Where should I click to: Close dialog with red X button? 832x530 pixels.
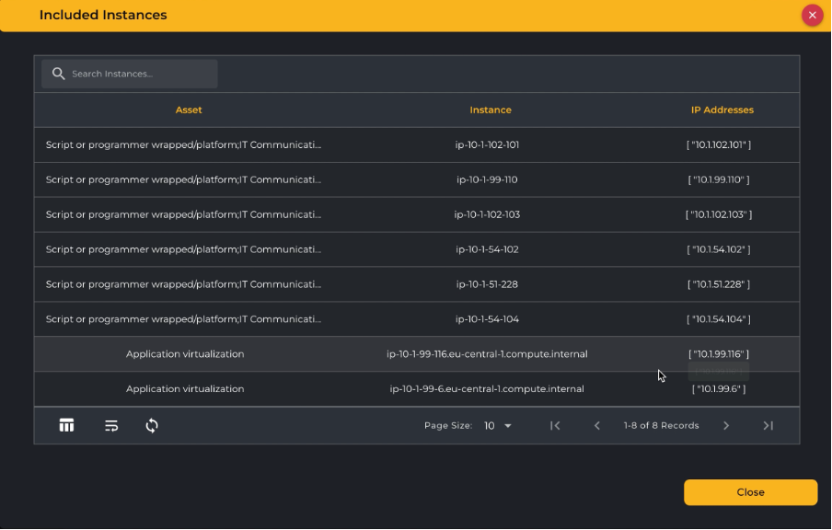click(812, 15)
